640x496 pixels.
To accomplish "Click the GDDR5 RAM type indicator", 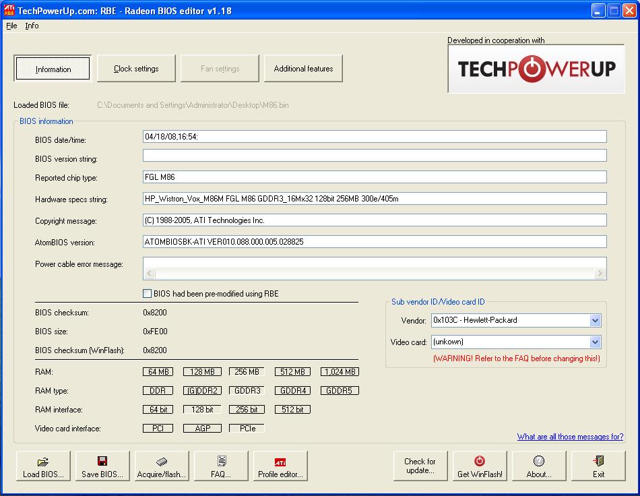I will tap(340, 391).
